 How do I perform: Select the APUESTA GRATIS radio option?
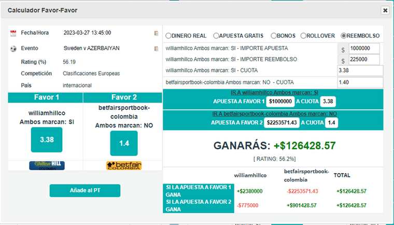pyautogui.click(x=216, y=36)
